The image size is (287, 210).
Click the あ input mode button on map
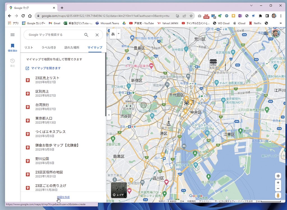click(113, 34)
